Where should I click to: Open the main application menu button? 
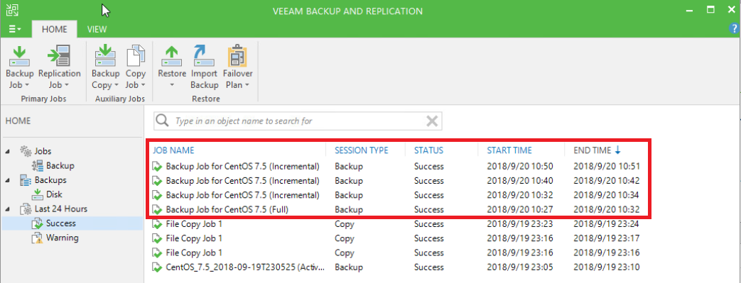pyautogui.click(x=15, y=29)
